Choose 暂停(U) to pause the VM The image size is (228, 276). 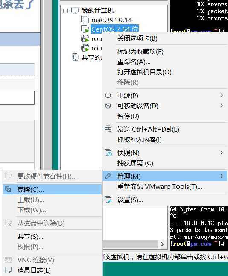click(x=128, y=116)
